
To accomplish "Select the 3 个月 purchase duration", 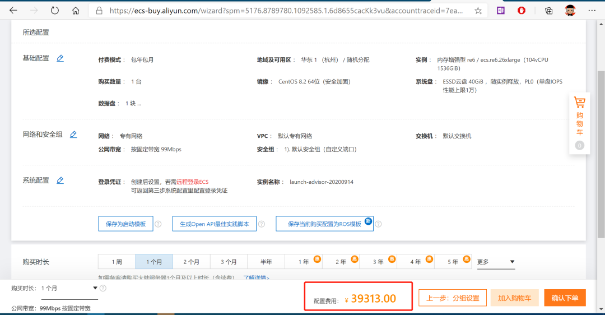I will pos(229,262).
